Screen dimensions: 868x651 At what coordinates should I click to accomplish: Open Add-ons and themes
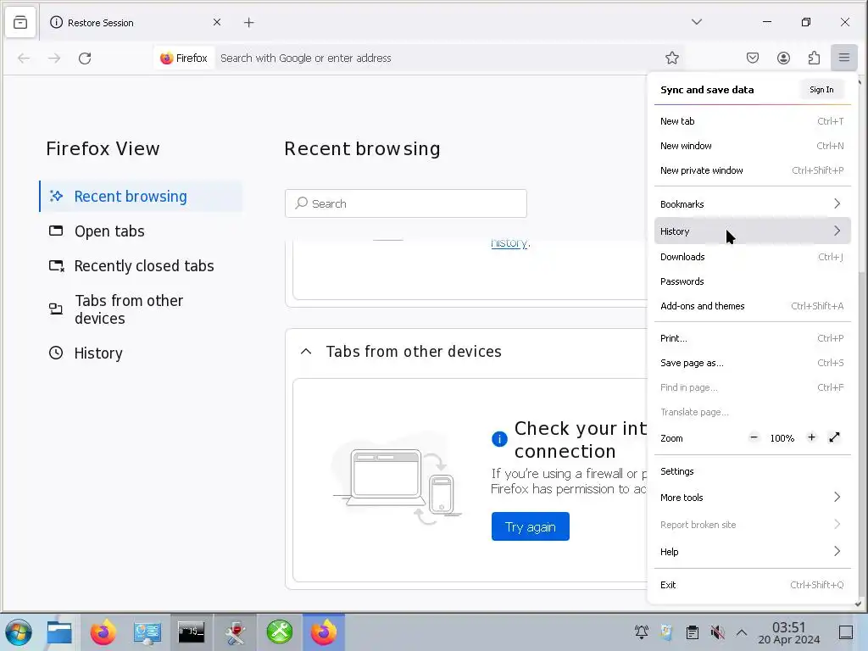[752, 306]
